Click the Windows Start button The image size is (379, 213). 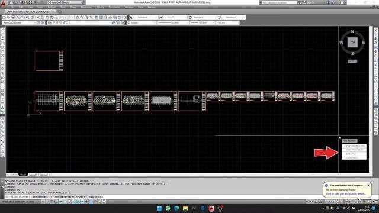tap(159, 208)
